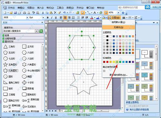Click the Paste clipboard icon
161x118 pixels.
(51, 13)
